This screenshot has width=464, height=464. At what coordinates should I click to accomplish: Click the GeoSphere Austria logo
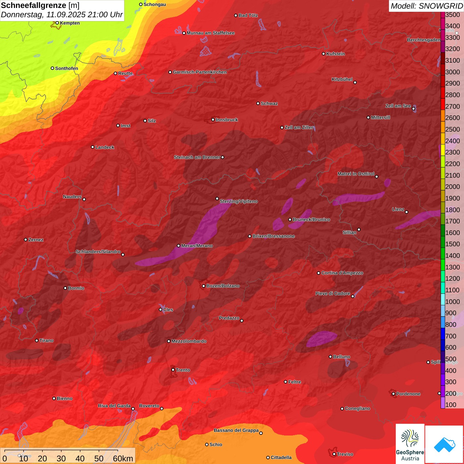pos(410,443)
